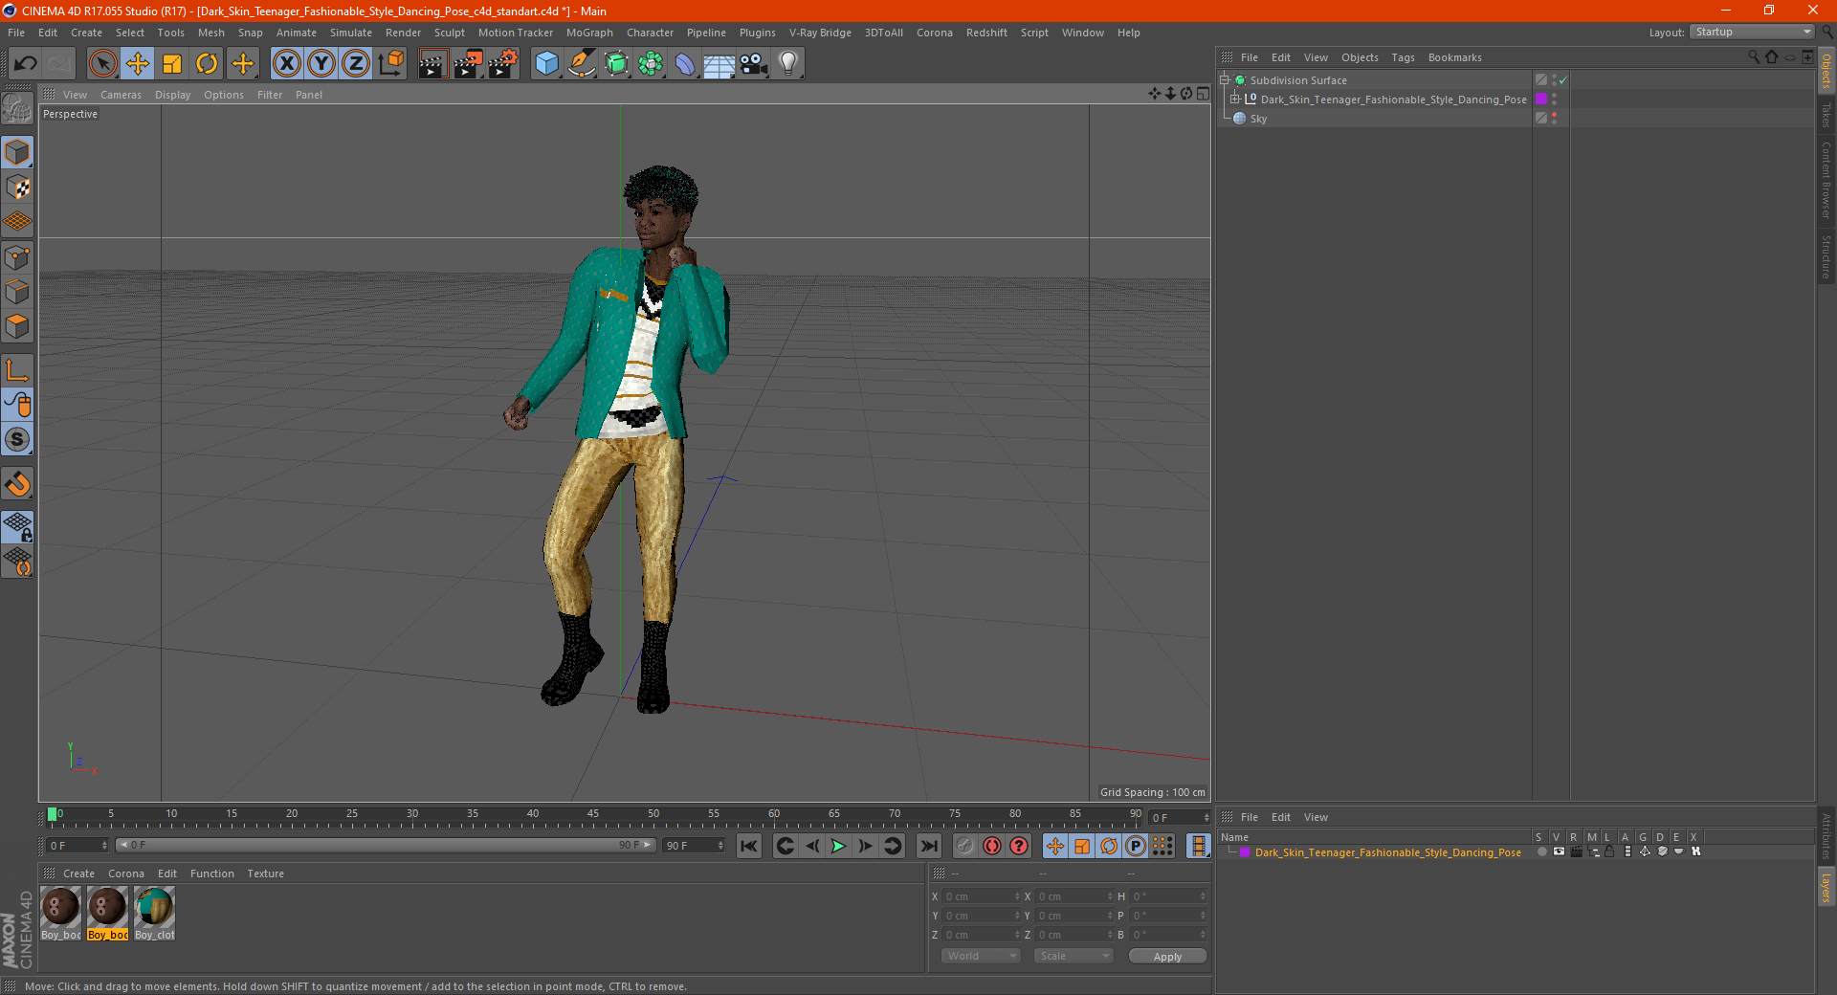
Task: Open the Edit Render Settings icon
Action: click(x=503, y=64)
